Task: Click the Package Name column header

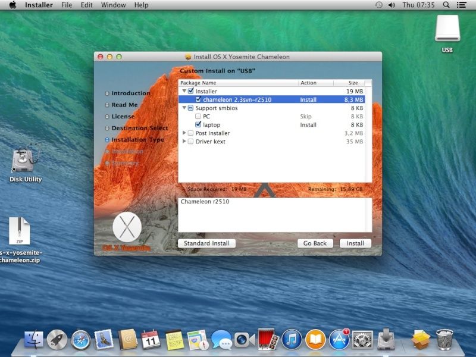Action: pyautogui.click(x=238, y=83)
